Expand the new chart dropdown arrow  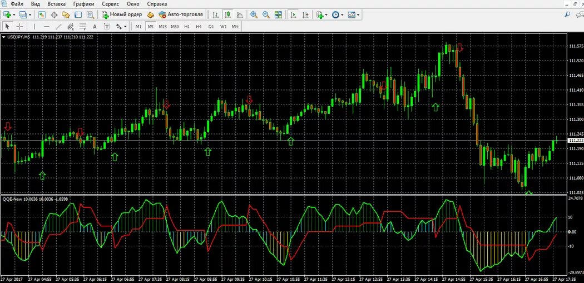click(14, 15)
